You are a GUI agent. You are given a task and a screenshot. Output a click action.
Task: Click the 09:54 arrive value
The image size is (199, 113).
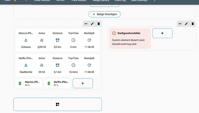42,72
